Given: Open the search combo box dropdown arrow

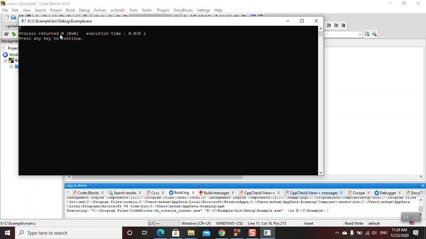Looking at the screenshot, I should point(360,35).
